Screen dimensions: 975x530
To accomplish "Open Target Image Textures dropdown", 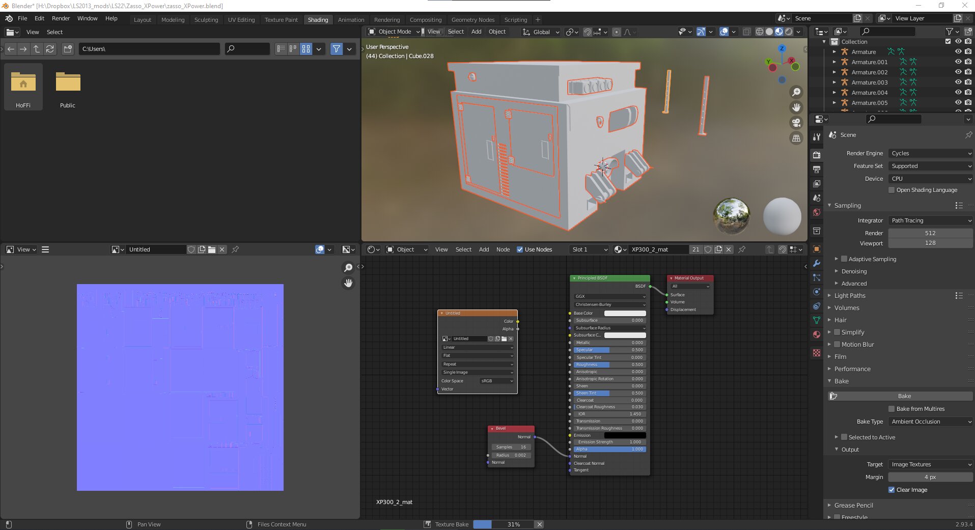I will click(x=931, y=464).
